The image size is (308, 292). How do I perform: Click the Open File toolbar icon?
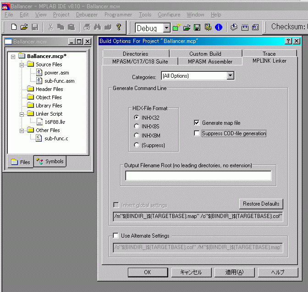point(24,27)
